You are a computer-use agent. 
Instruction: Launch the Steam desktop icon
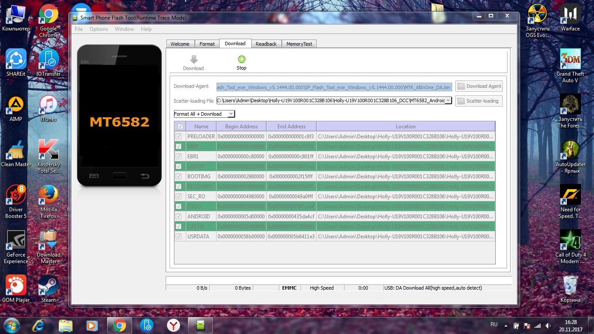[48, 286]
